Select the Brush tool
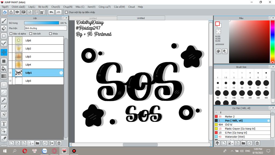This screenshot has width=275, height=155. coord(4,21)
